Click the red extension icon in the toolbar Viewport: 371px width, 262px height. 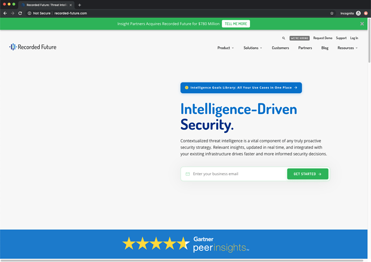366,13
